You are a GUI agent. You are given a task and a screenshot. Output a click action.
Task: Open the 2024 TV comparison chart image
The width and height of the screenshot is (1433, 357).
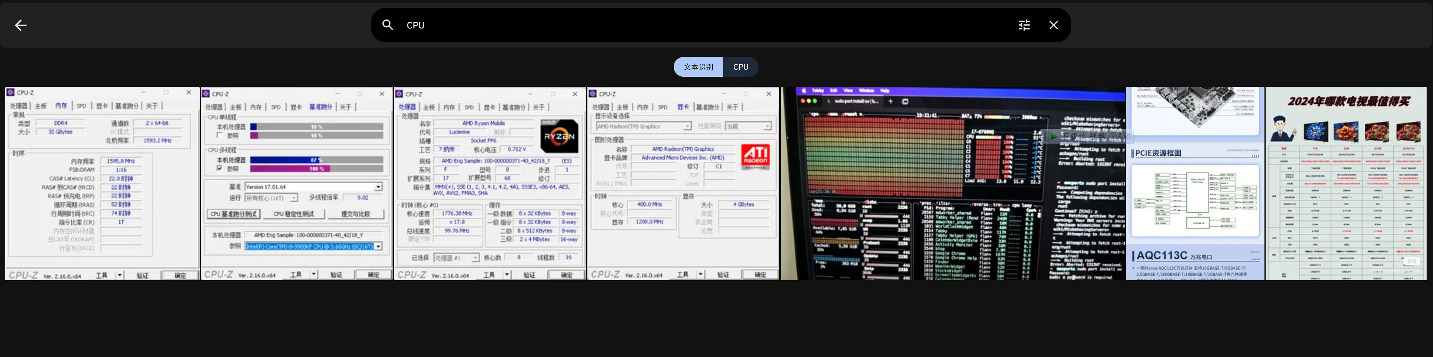click(x=1346, y=183)
